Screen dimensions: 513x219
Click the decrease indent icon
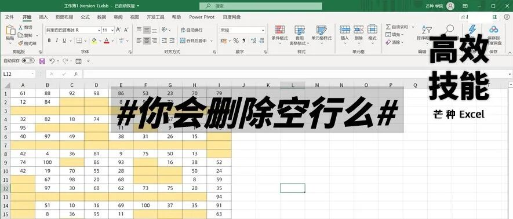point(165,41)
